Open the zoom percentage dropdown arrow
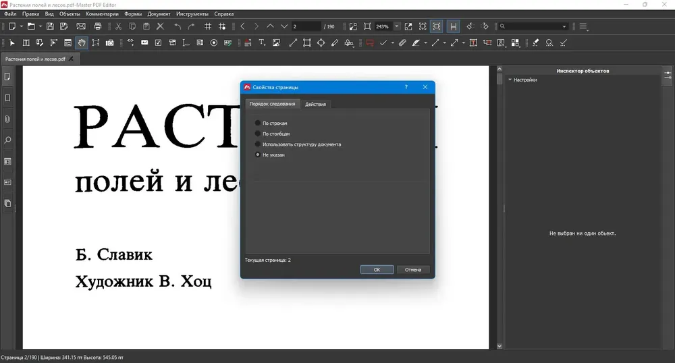The image size is (675, 363). 397,26
